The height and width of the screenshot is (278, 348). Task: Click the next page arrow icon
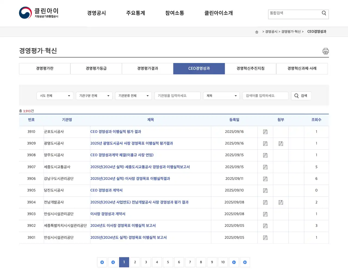point(234,262)
